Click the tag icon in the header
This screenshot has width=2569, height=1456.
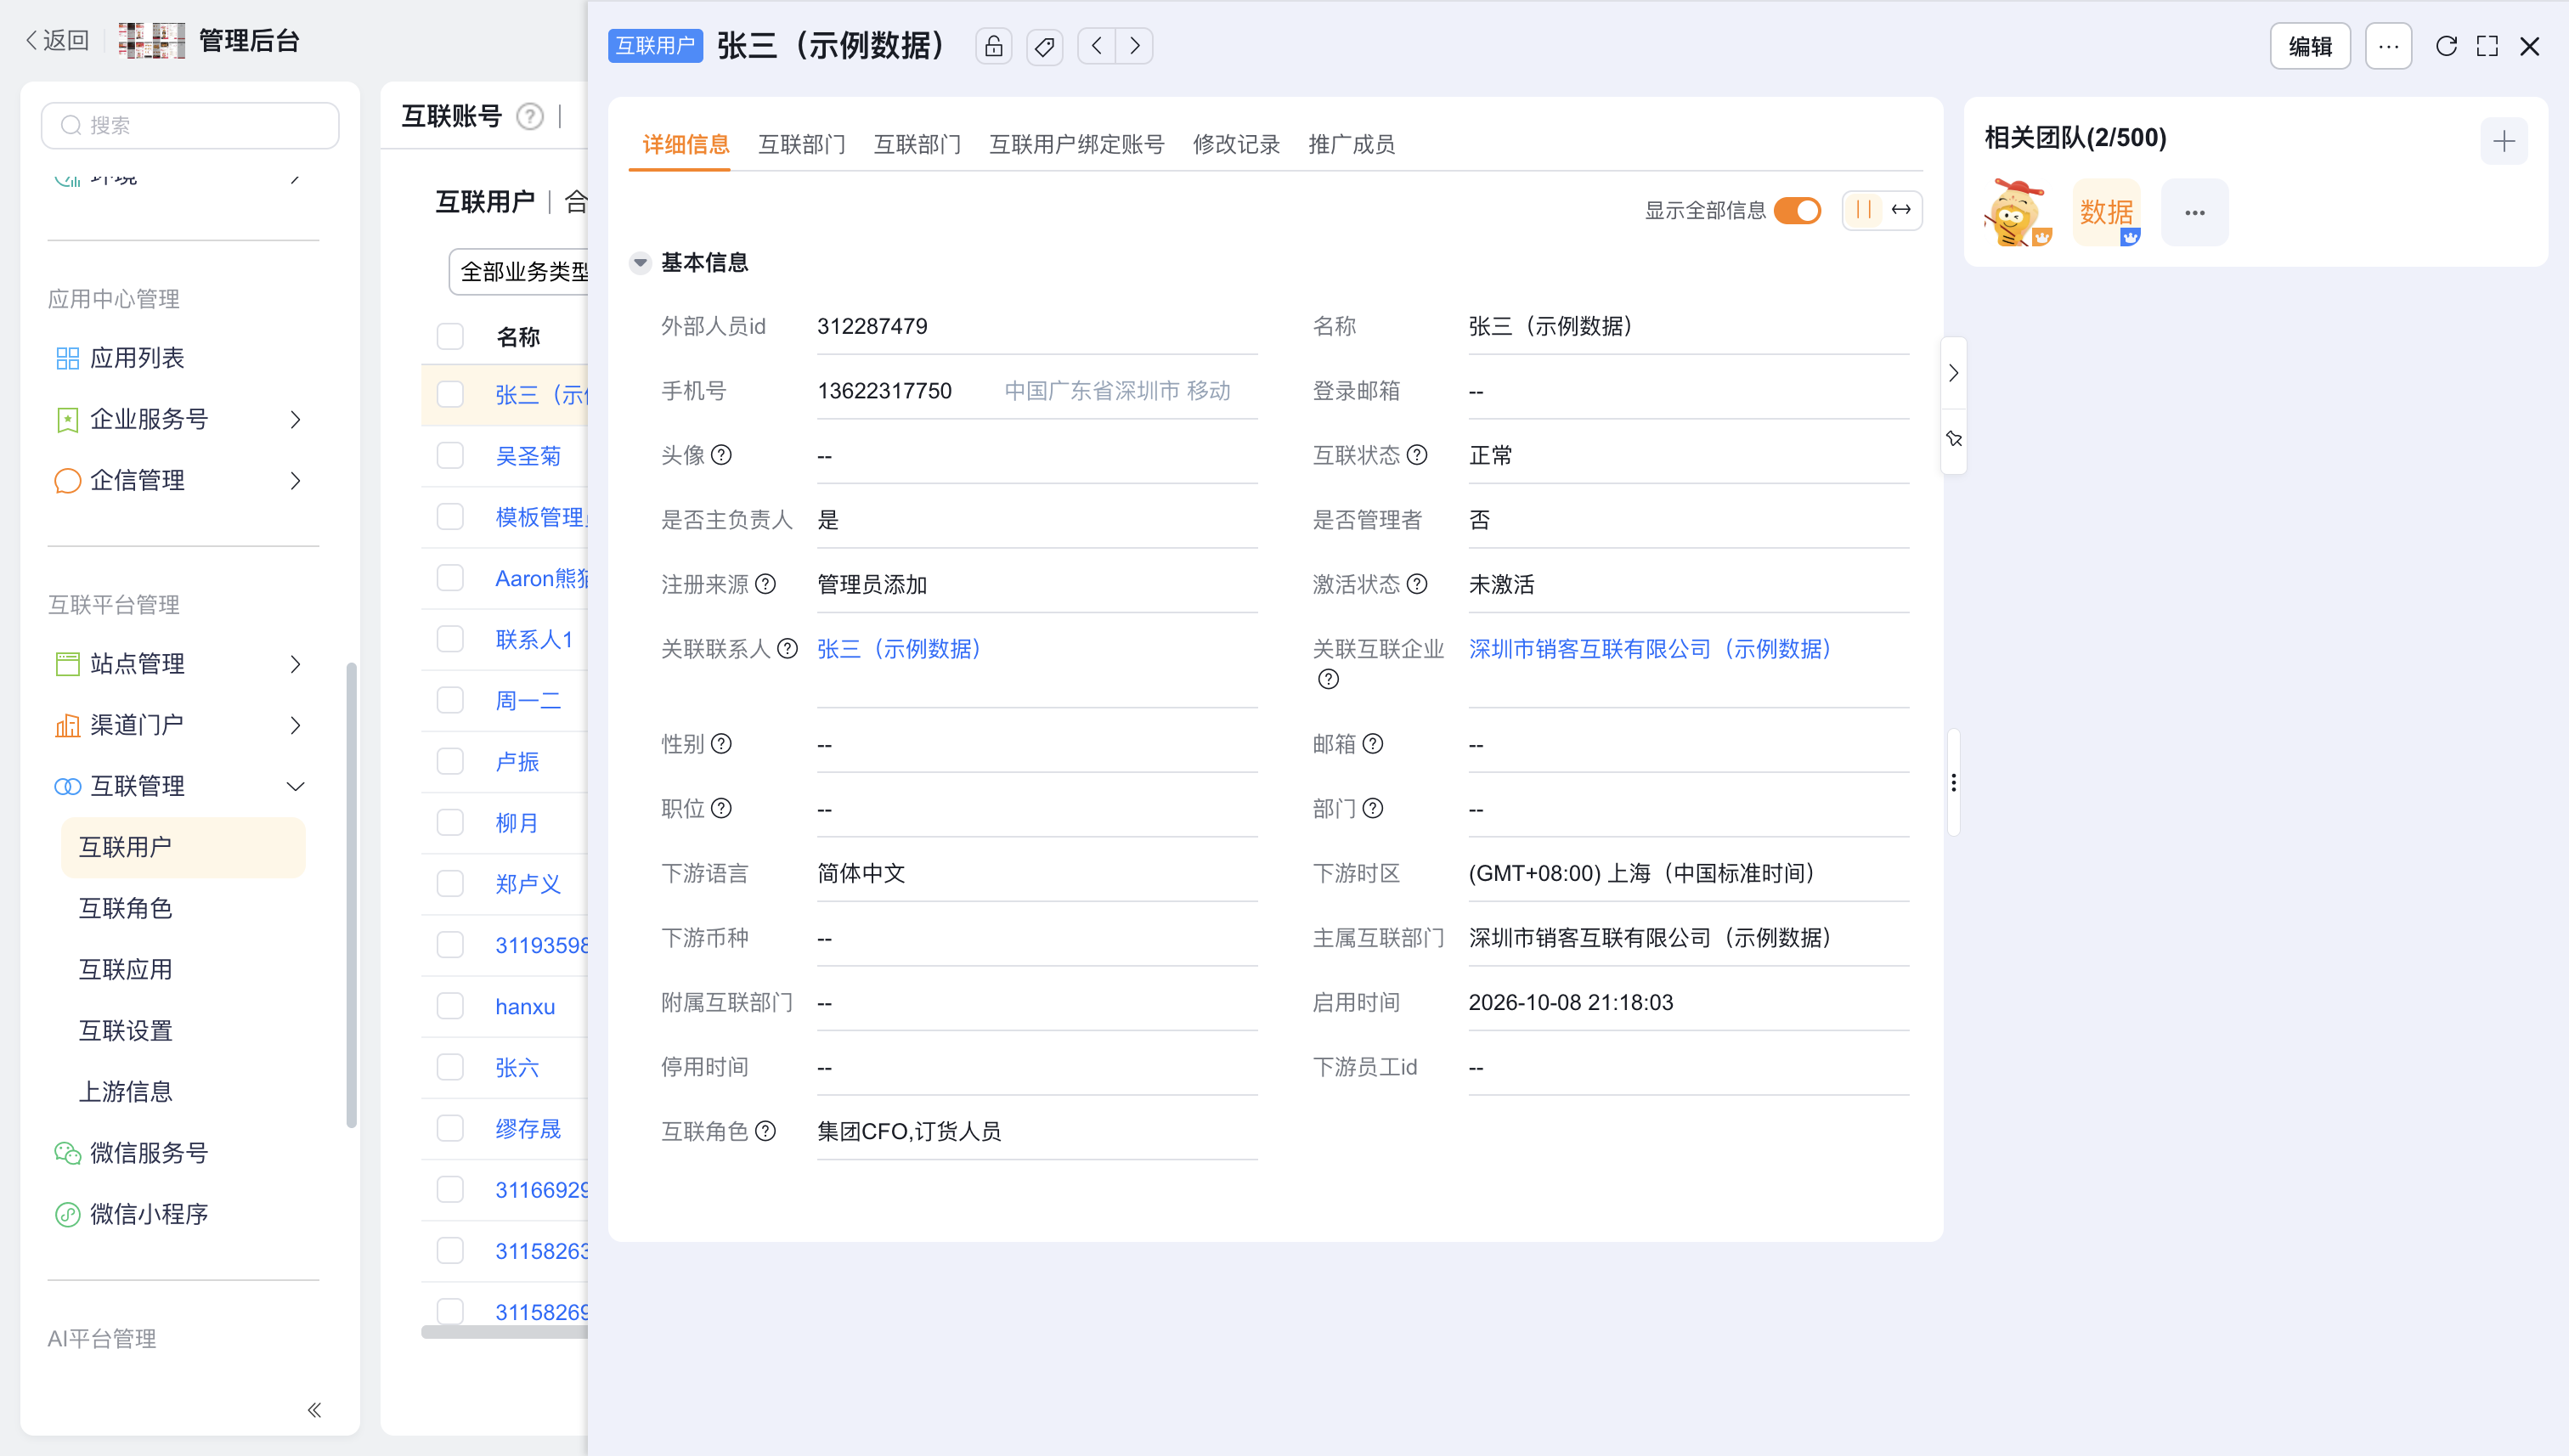point(1045,46)
